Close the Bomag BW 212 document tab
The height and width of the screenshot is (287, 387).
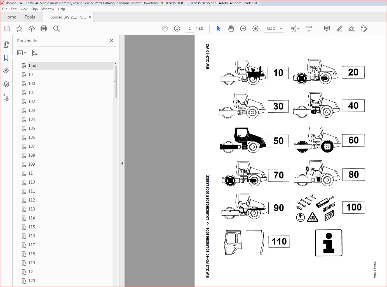click(x=90, y=17)
